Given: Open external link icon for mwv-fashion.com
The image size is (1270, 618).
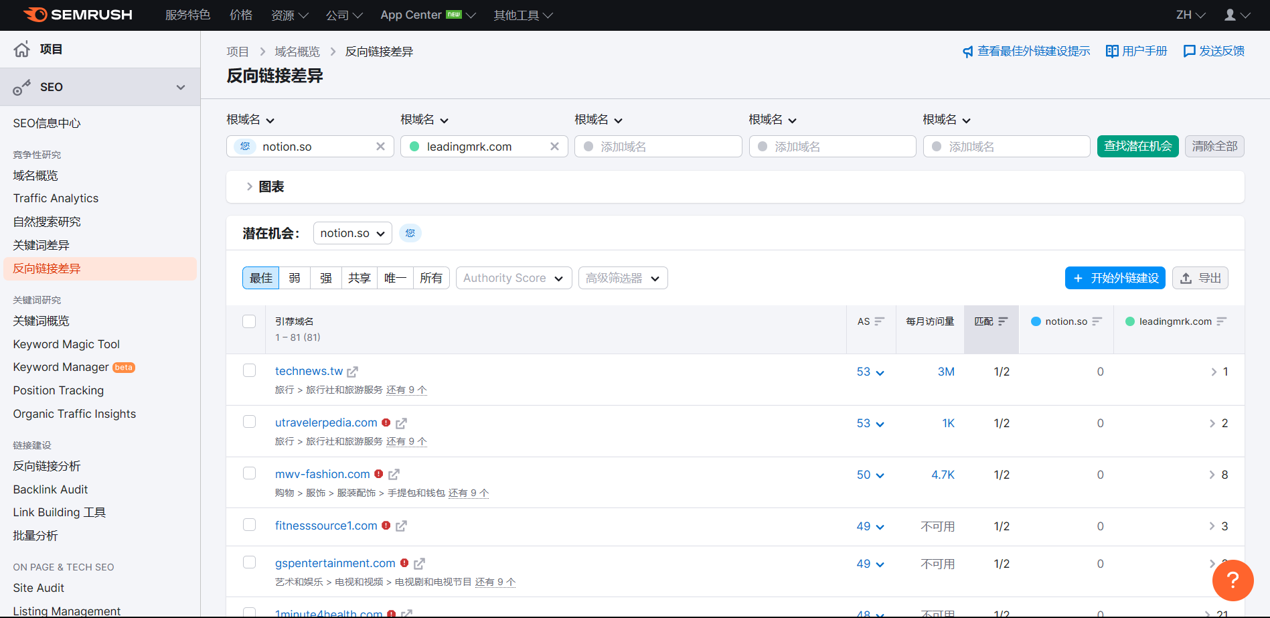Looking at the screenshot, I should [394, 475].
